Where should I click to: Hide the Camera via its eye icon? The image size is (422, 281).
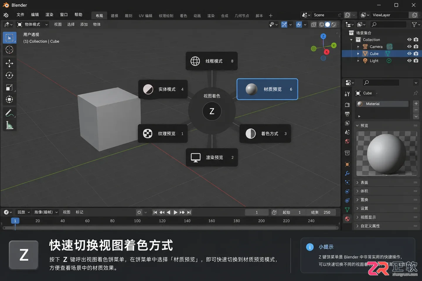coord(409,47)
